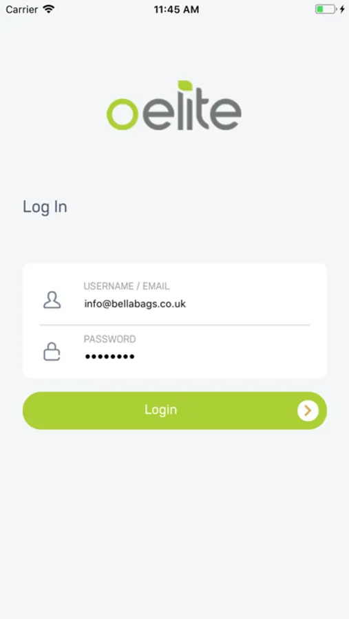The image size is (349, 619).
Task: Click the green circle of oelite logo
Action: (123, 114)
